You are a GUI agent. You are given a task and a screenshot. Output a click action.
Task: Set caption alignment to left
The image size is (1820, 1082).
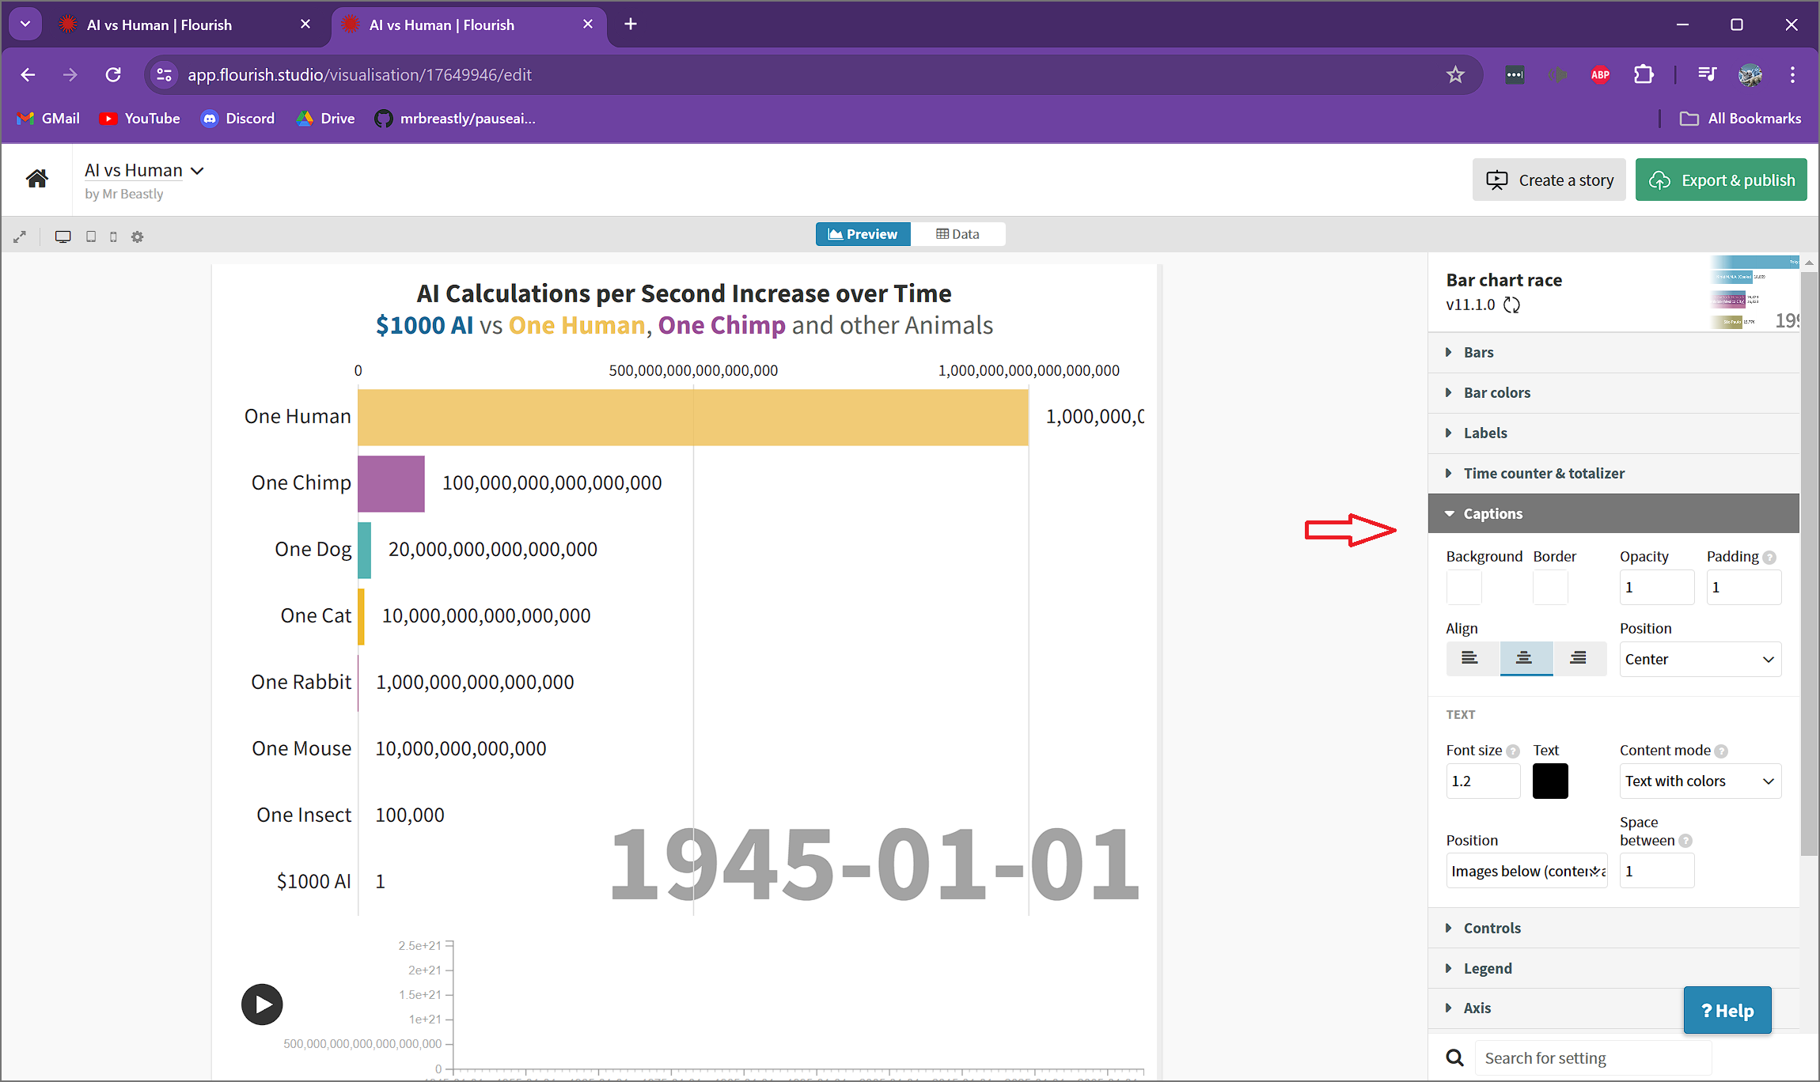[1470, 658]
